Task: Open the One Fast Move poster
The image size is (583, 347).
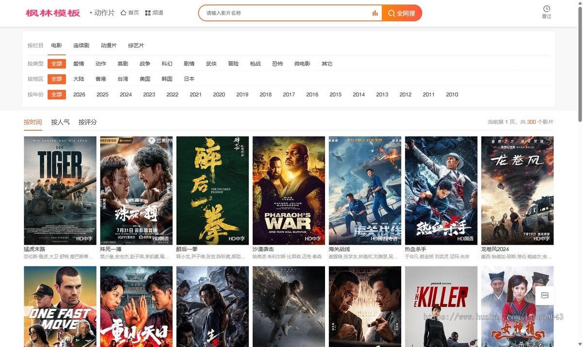Action: point(60,306)
